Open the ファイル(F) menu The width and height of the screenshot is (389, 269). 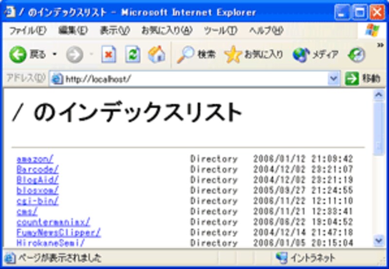tap(27, 30)
